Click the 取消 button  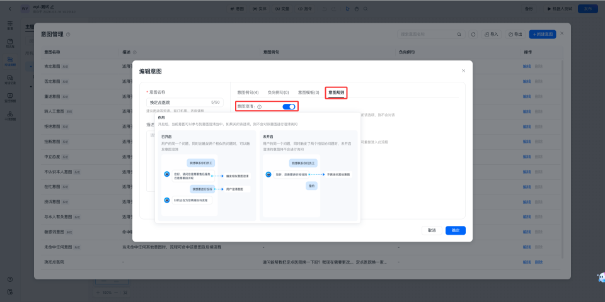(x=432, y=230)
